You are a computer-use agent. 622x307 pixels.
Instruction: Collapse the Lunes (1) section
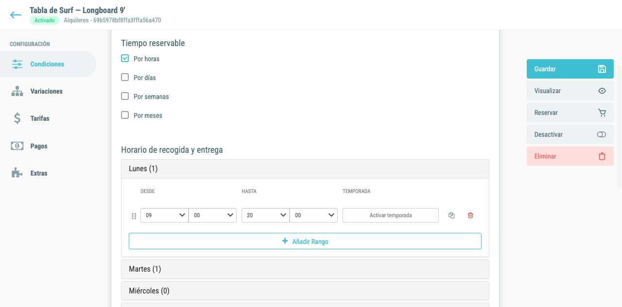coord(305,169)
